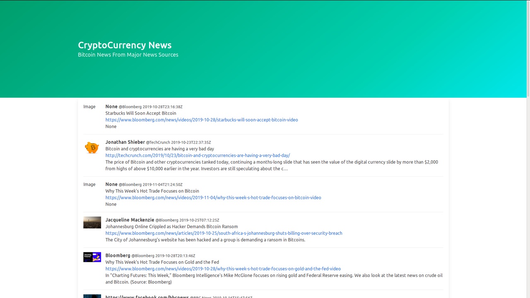
Task: Click the CryptoCurrency News heading
Action: point(125,45)
